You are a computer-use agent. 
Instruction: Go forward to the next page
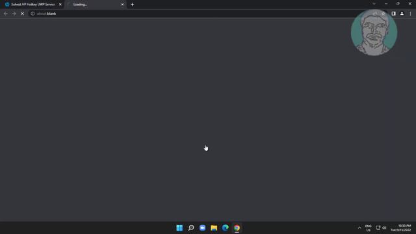(14, 14)
